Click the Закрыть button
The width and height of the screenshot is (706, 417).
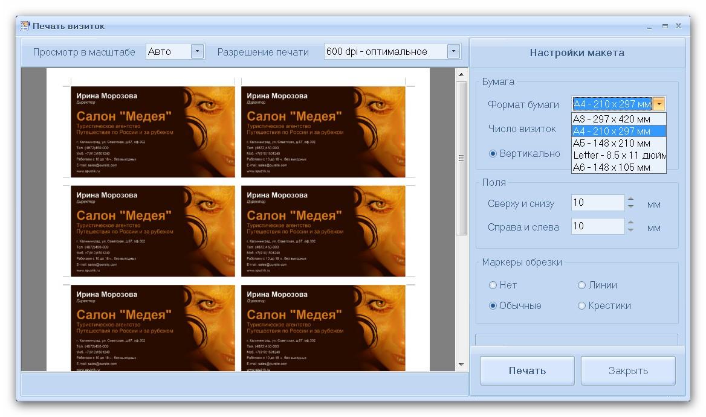coord(628,371)
